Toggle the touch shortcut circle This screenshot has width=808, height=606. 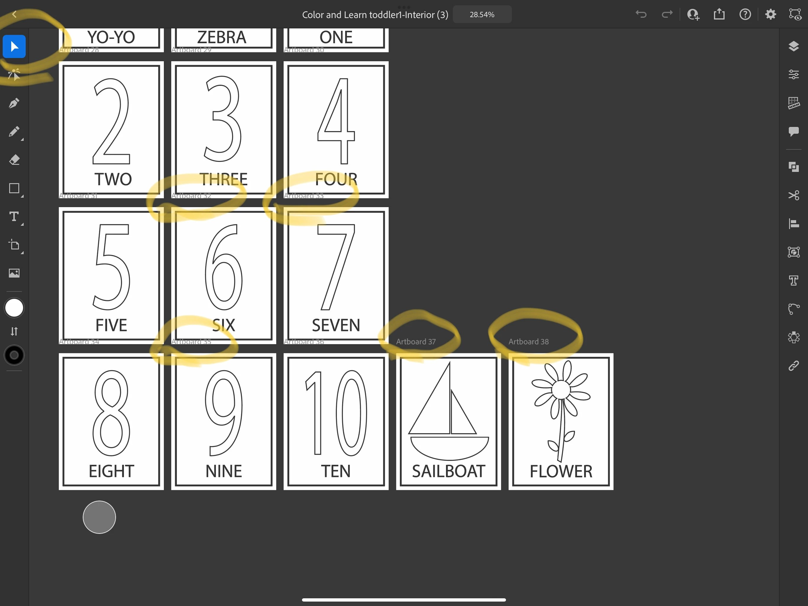click(99, 517)
